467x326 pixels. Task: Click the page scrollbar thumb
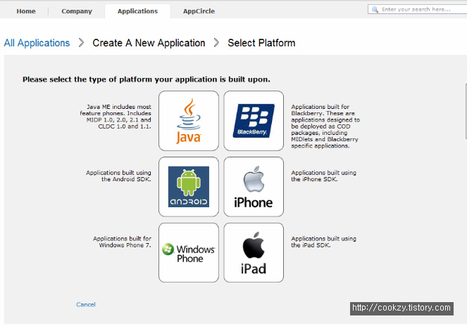click(x=466, y=111)
